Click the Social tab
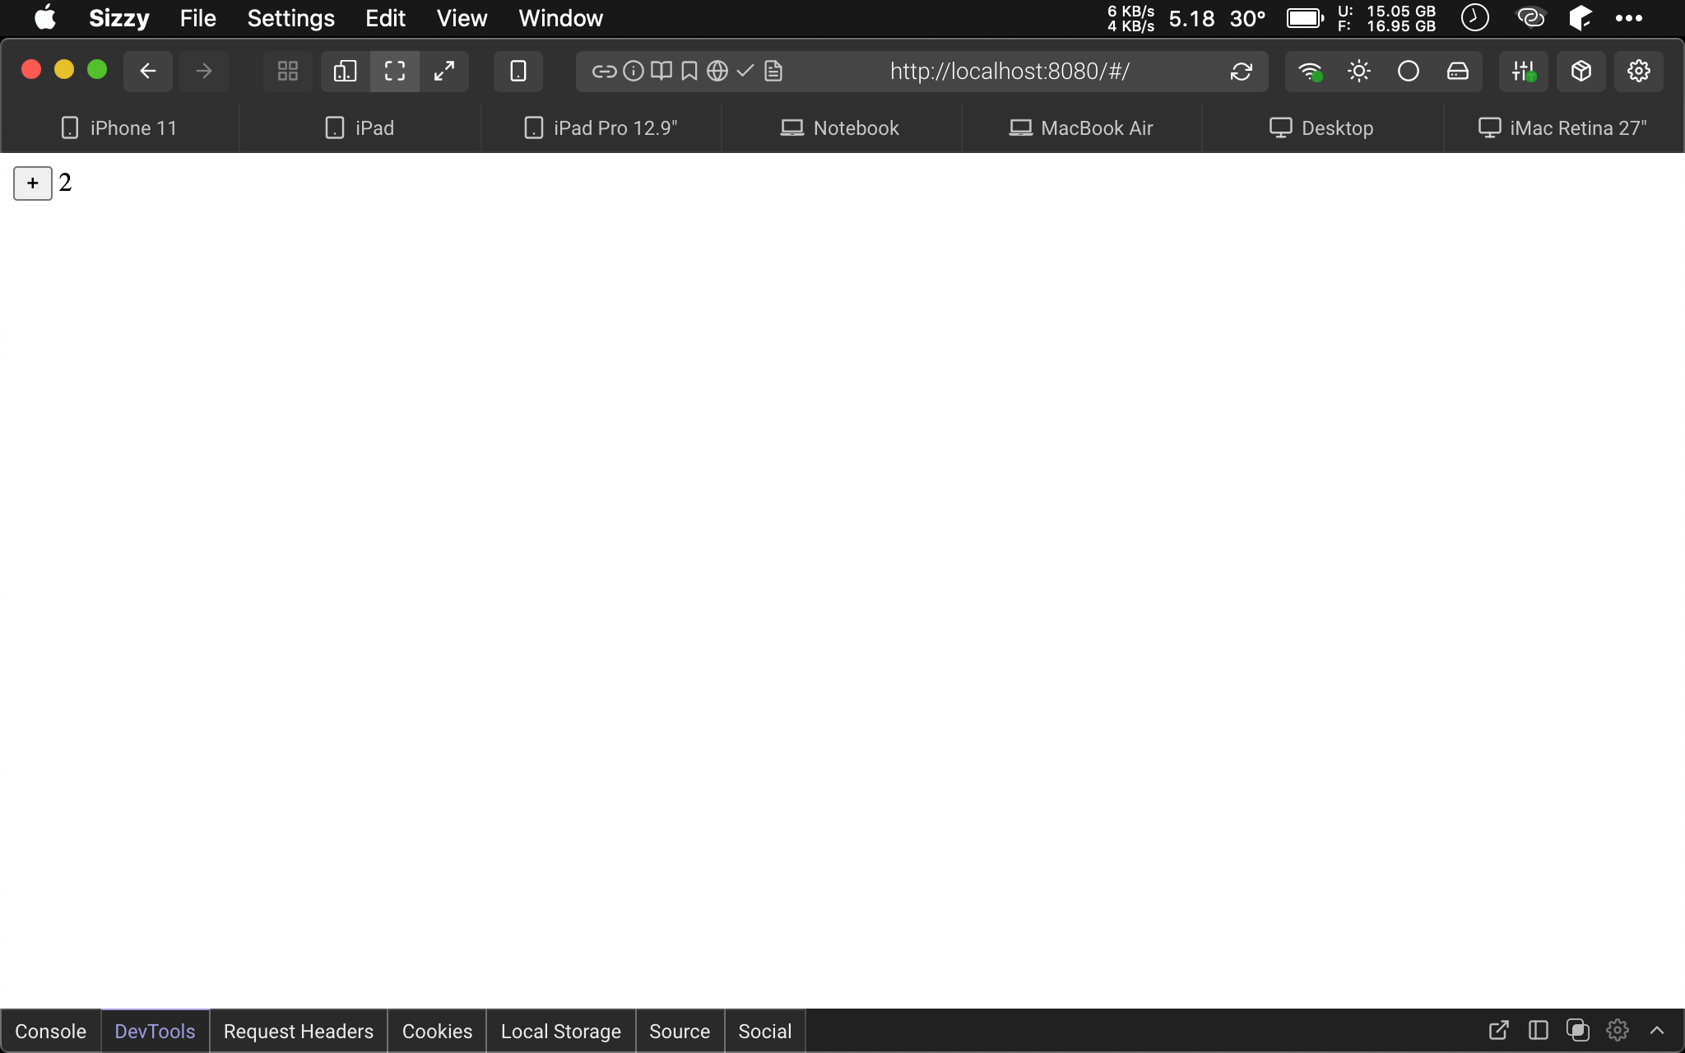The image size is (1685, 1053). (764, 1031)
